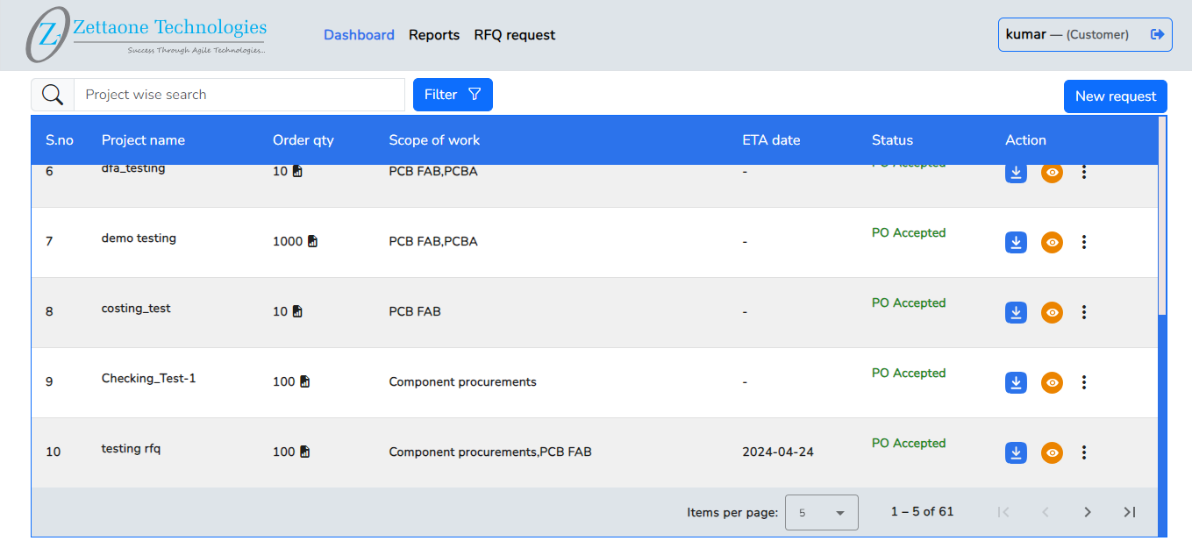Open the Filter button

(x=453, y=95)
